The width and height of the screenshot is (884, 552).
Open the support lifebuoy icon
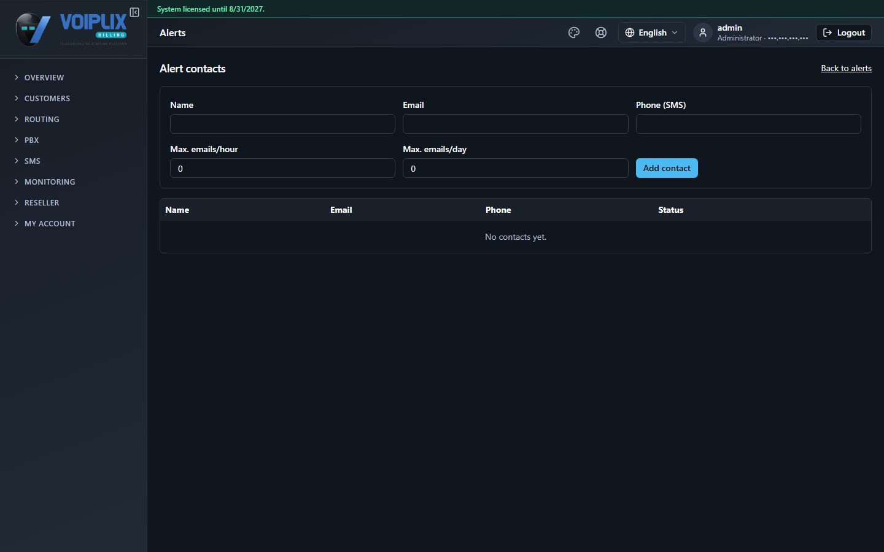point(601,33)
